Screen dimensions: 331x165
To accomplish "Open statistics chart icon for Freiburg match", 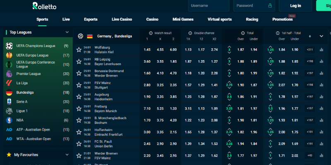I will tap(321, 108).
